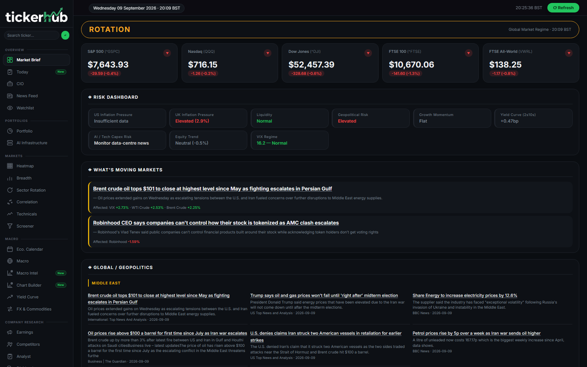This screenshot has width=587, height=367.
Task: Click the Search ticker input field
Action: point(32,35)
